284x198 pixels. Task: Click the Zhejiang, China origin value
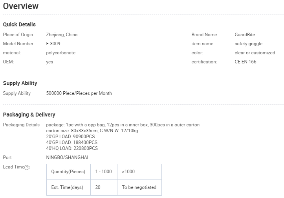click(62, 35)
